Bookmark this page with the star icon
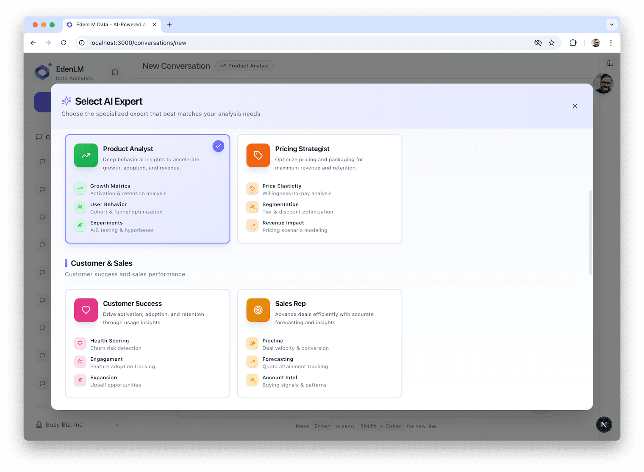 point(552,43)
